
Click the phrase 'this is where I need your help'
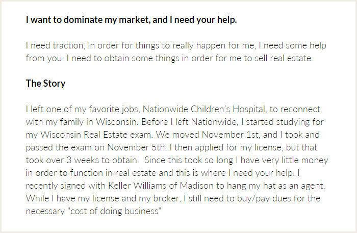pos(234,173)
